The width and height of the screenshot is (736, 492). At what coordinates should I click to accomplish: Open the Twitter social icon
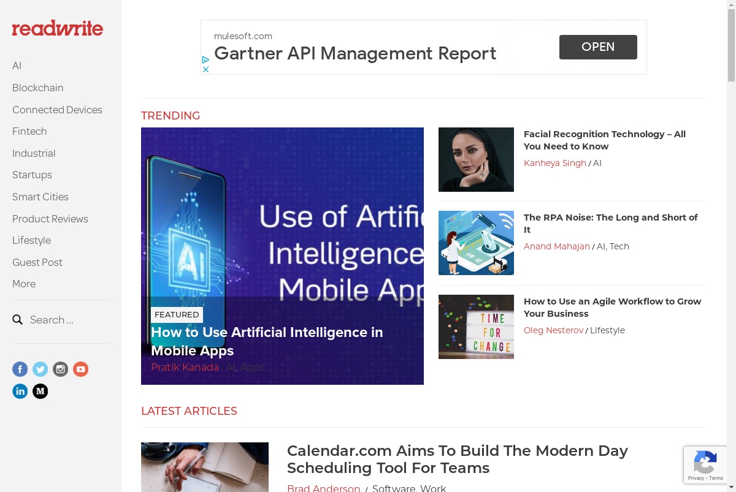[x=40, y=369]
